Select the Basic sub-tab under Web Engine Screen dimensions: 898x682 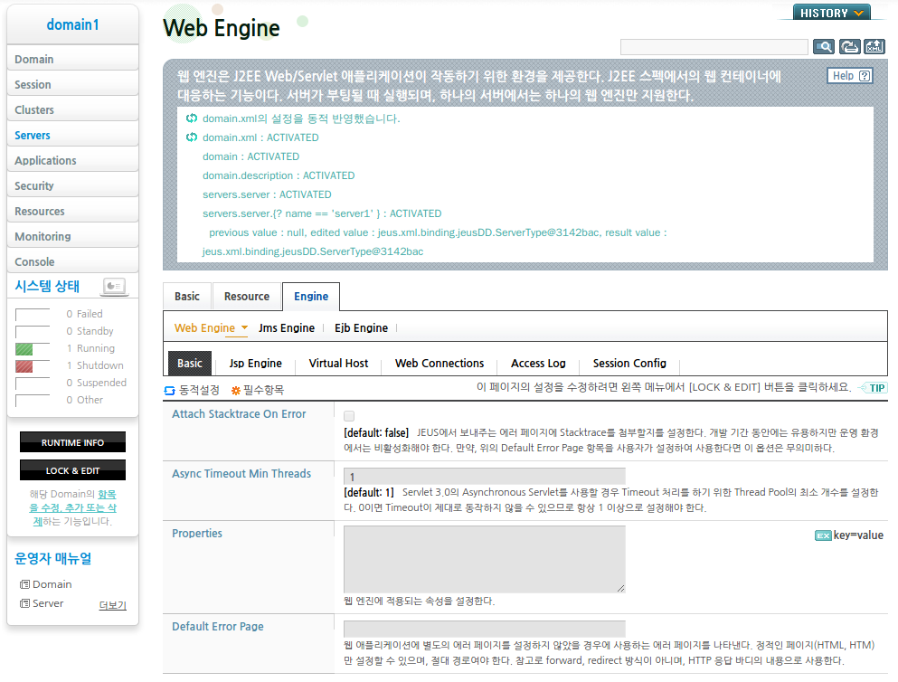190,364
